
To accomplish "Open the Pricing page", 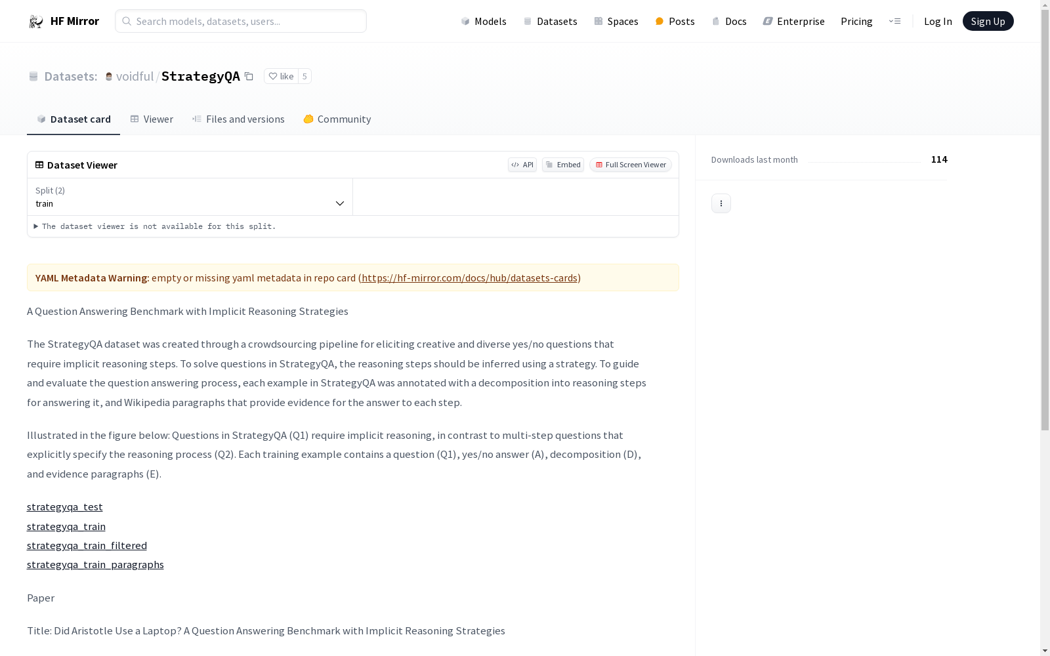I will [856, 21].
